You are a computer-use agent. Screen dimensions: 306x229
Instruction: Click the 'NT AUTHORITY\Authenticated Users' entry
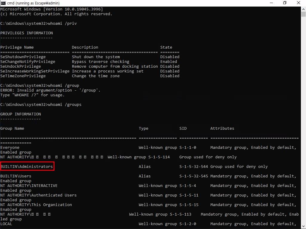tap(39, 195)
